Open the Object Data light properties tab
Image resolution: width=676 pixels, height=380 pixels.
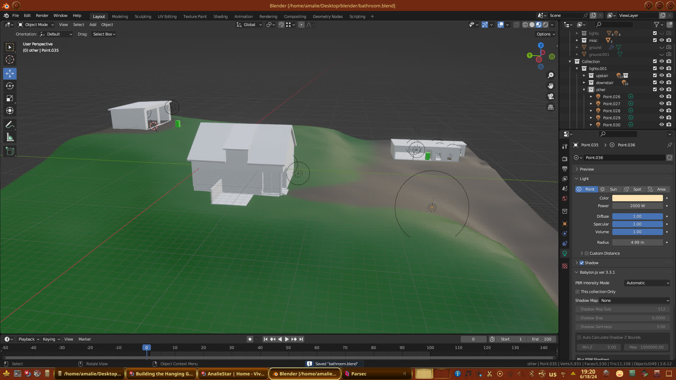[565, 253]
